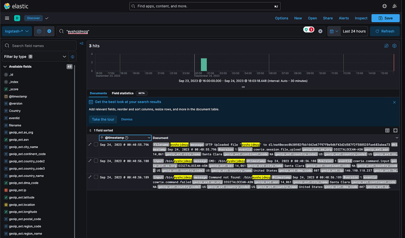
Task: Click the geoip_ext.ip field type icon
Action: [6, 190]
